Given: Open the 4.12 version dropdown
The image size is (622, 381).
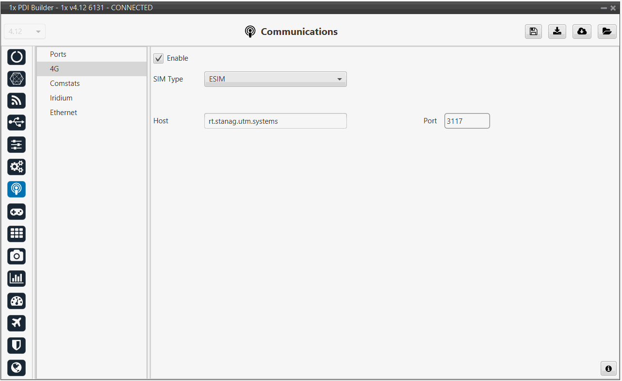Looking at the screenshot, I should (25, 32).
